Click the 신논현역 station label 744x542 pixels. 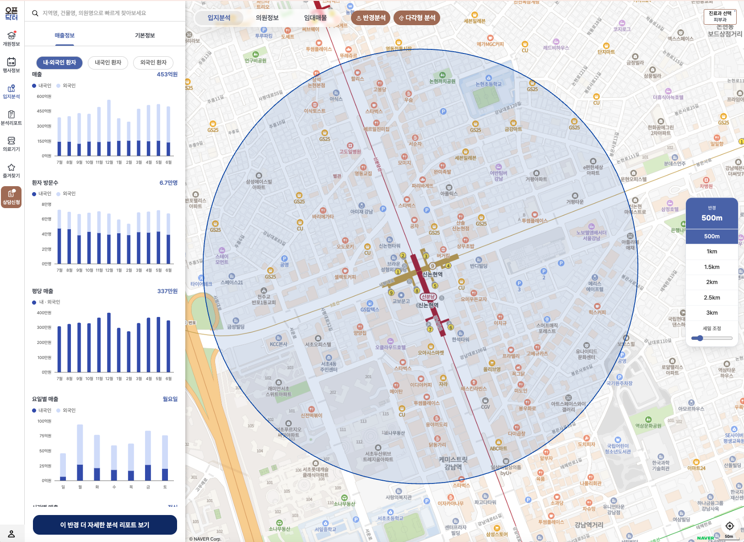click(x=432, y=274)
